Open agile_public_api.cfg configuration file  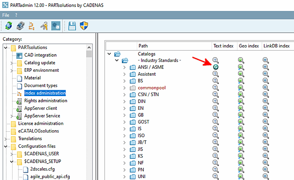[50, 176]
